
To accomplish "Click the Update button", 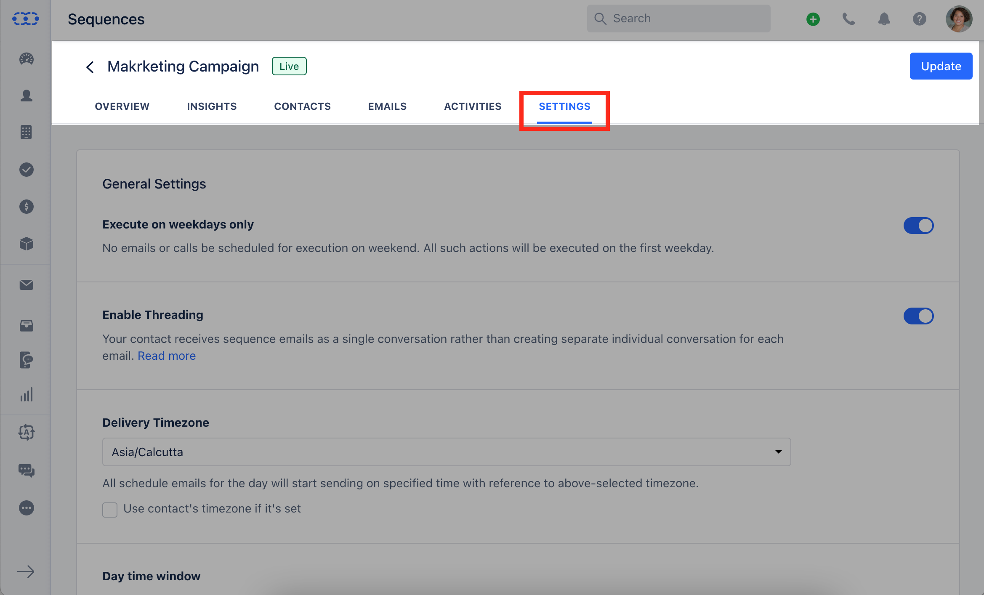I will pyautogui.click(x=941, y=66).
